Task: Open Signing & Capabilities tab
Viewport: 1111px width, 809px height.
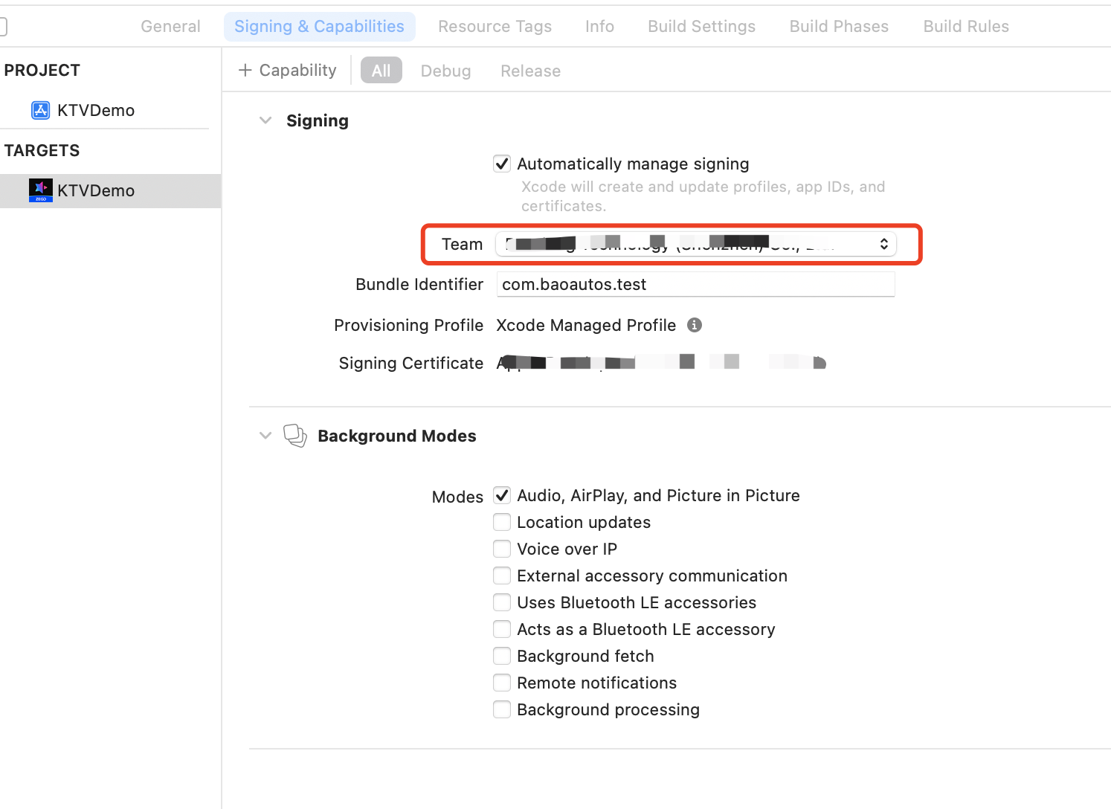Action: [x=319, y=26]
